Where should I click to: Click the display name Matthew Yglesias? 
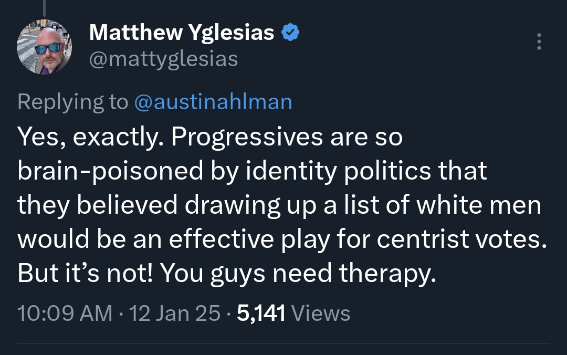pyautogui.click(x=182, y=33)
